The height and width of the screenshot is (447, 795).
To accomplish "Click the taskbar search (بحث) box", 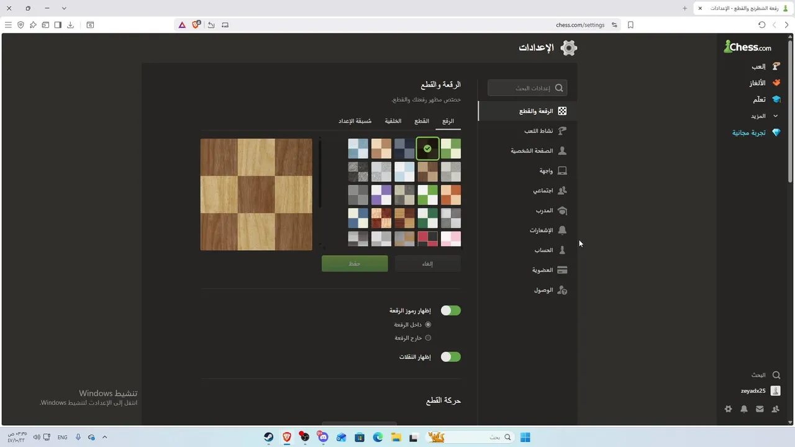I will (x=469, y=437).
